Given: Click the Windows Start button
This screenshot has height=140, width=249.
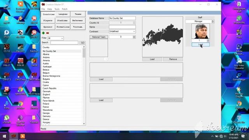Looking at the screenshot, I should (x=4, y=136).
